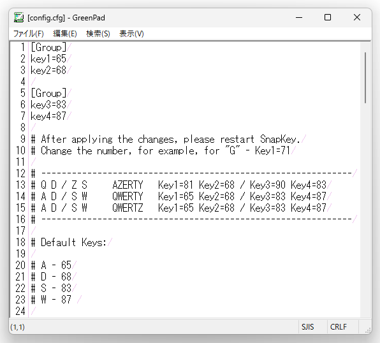Click line number 13 in the gutter
380x343 pixels.
pos(20,185)
